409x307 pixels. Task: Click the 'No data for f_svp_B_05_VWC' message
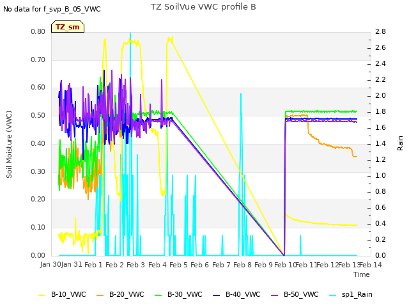pyautogui.click(x=52, y=9)
